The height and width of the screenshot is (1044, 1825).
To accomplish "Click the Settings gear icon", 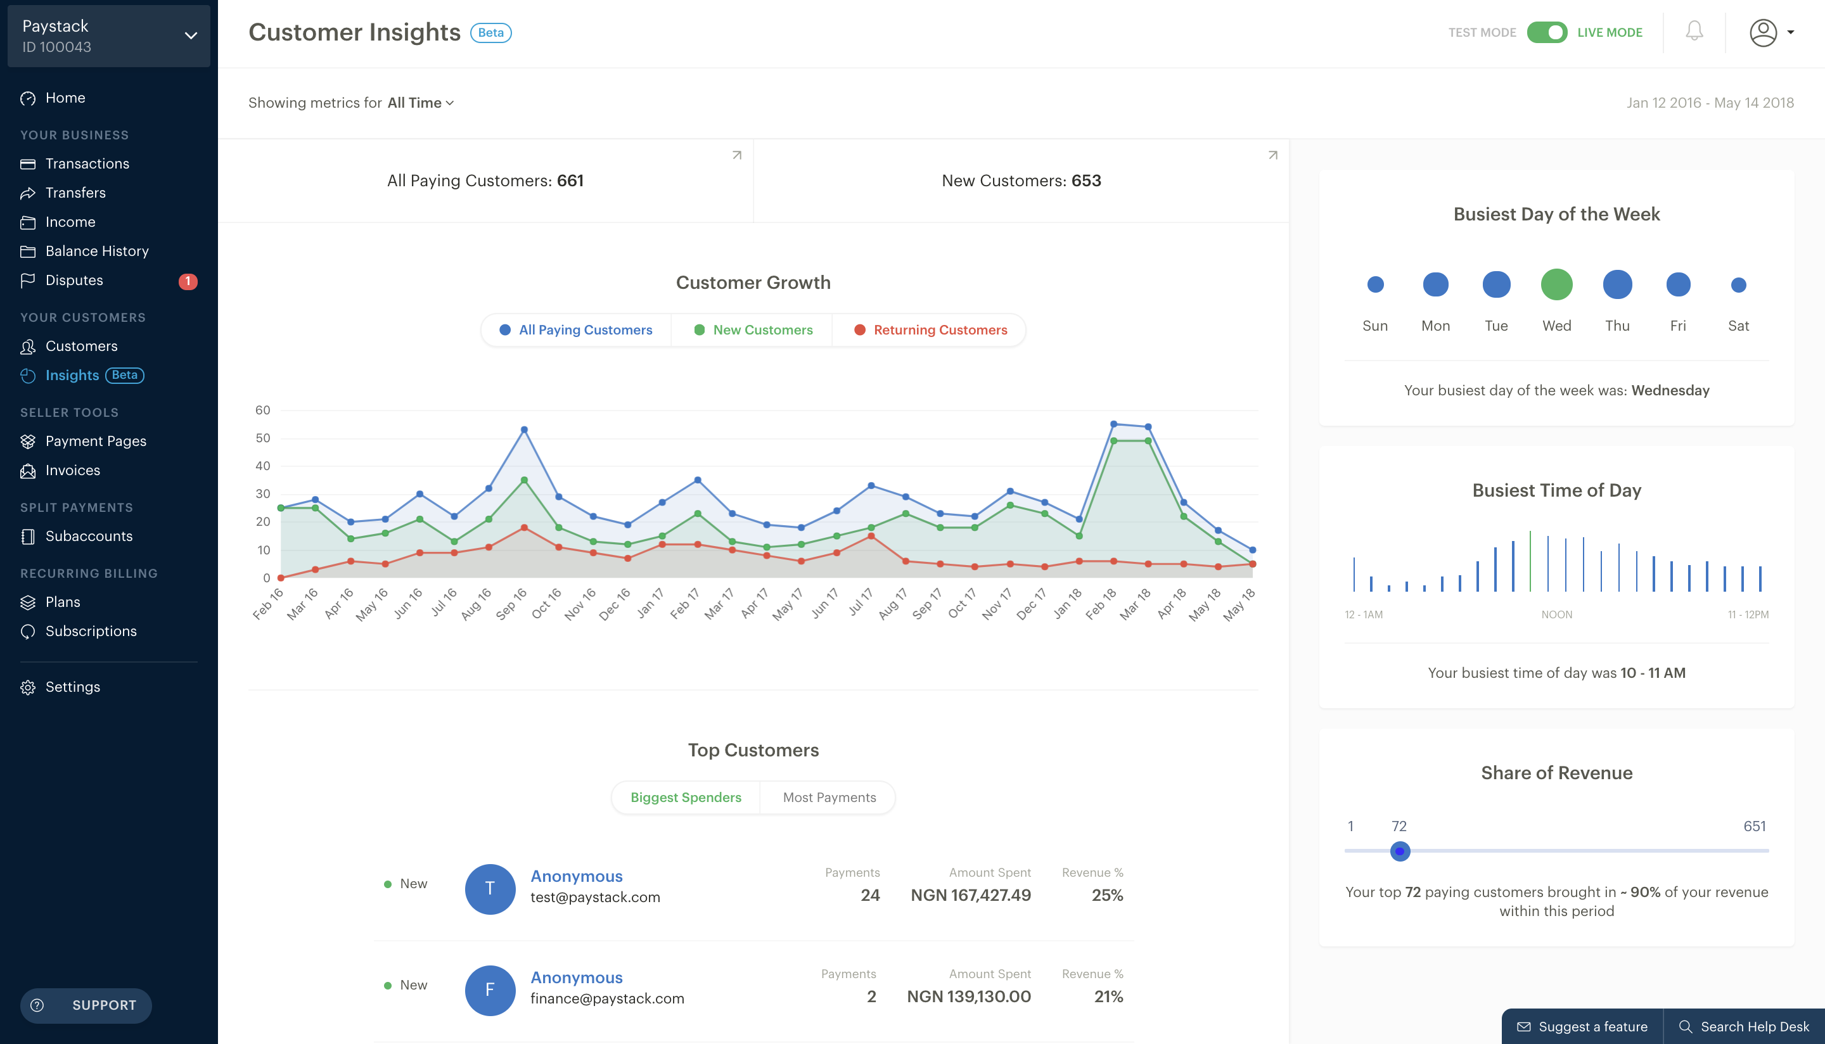I will [28, 687].
